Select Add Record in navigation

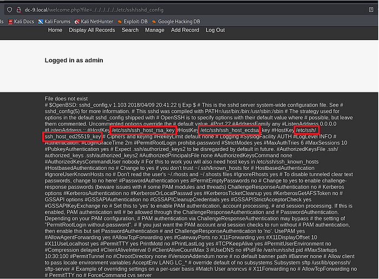[185, 30]
